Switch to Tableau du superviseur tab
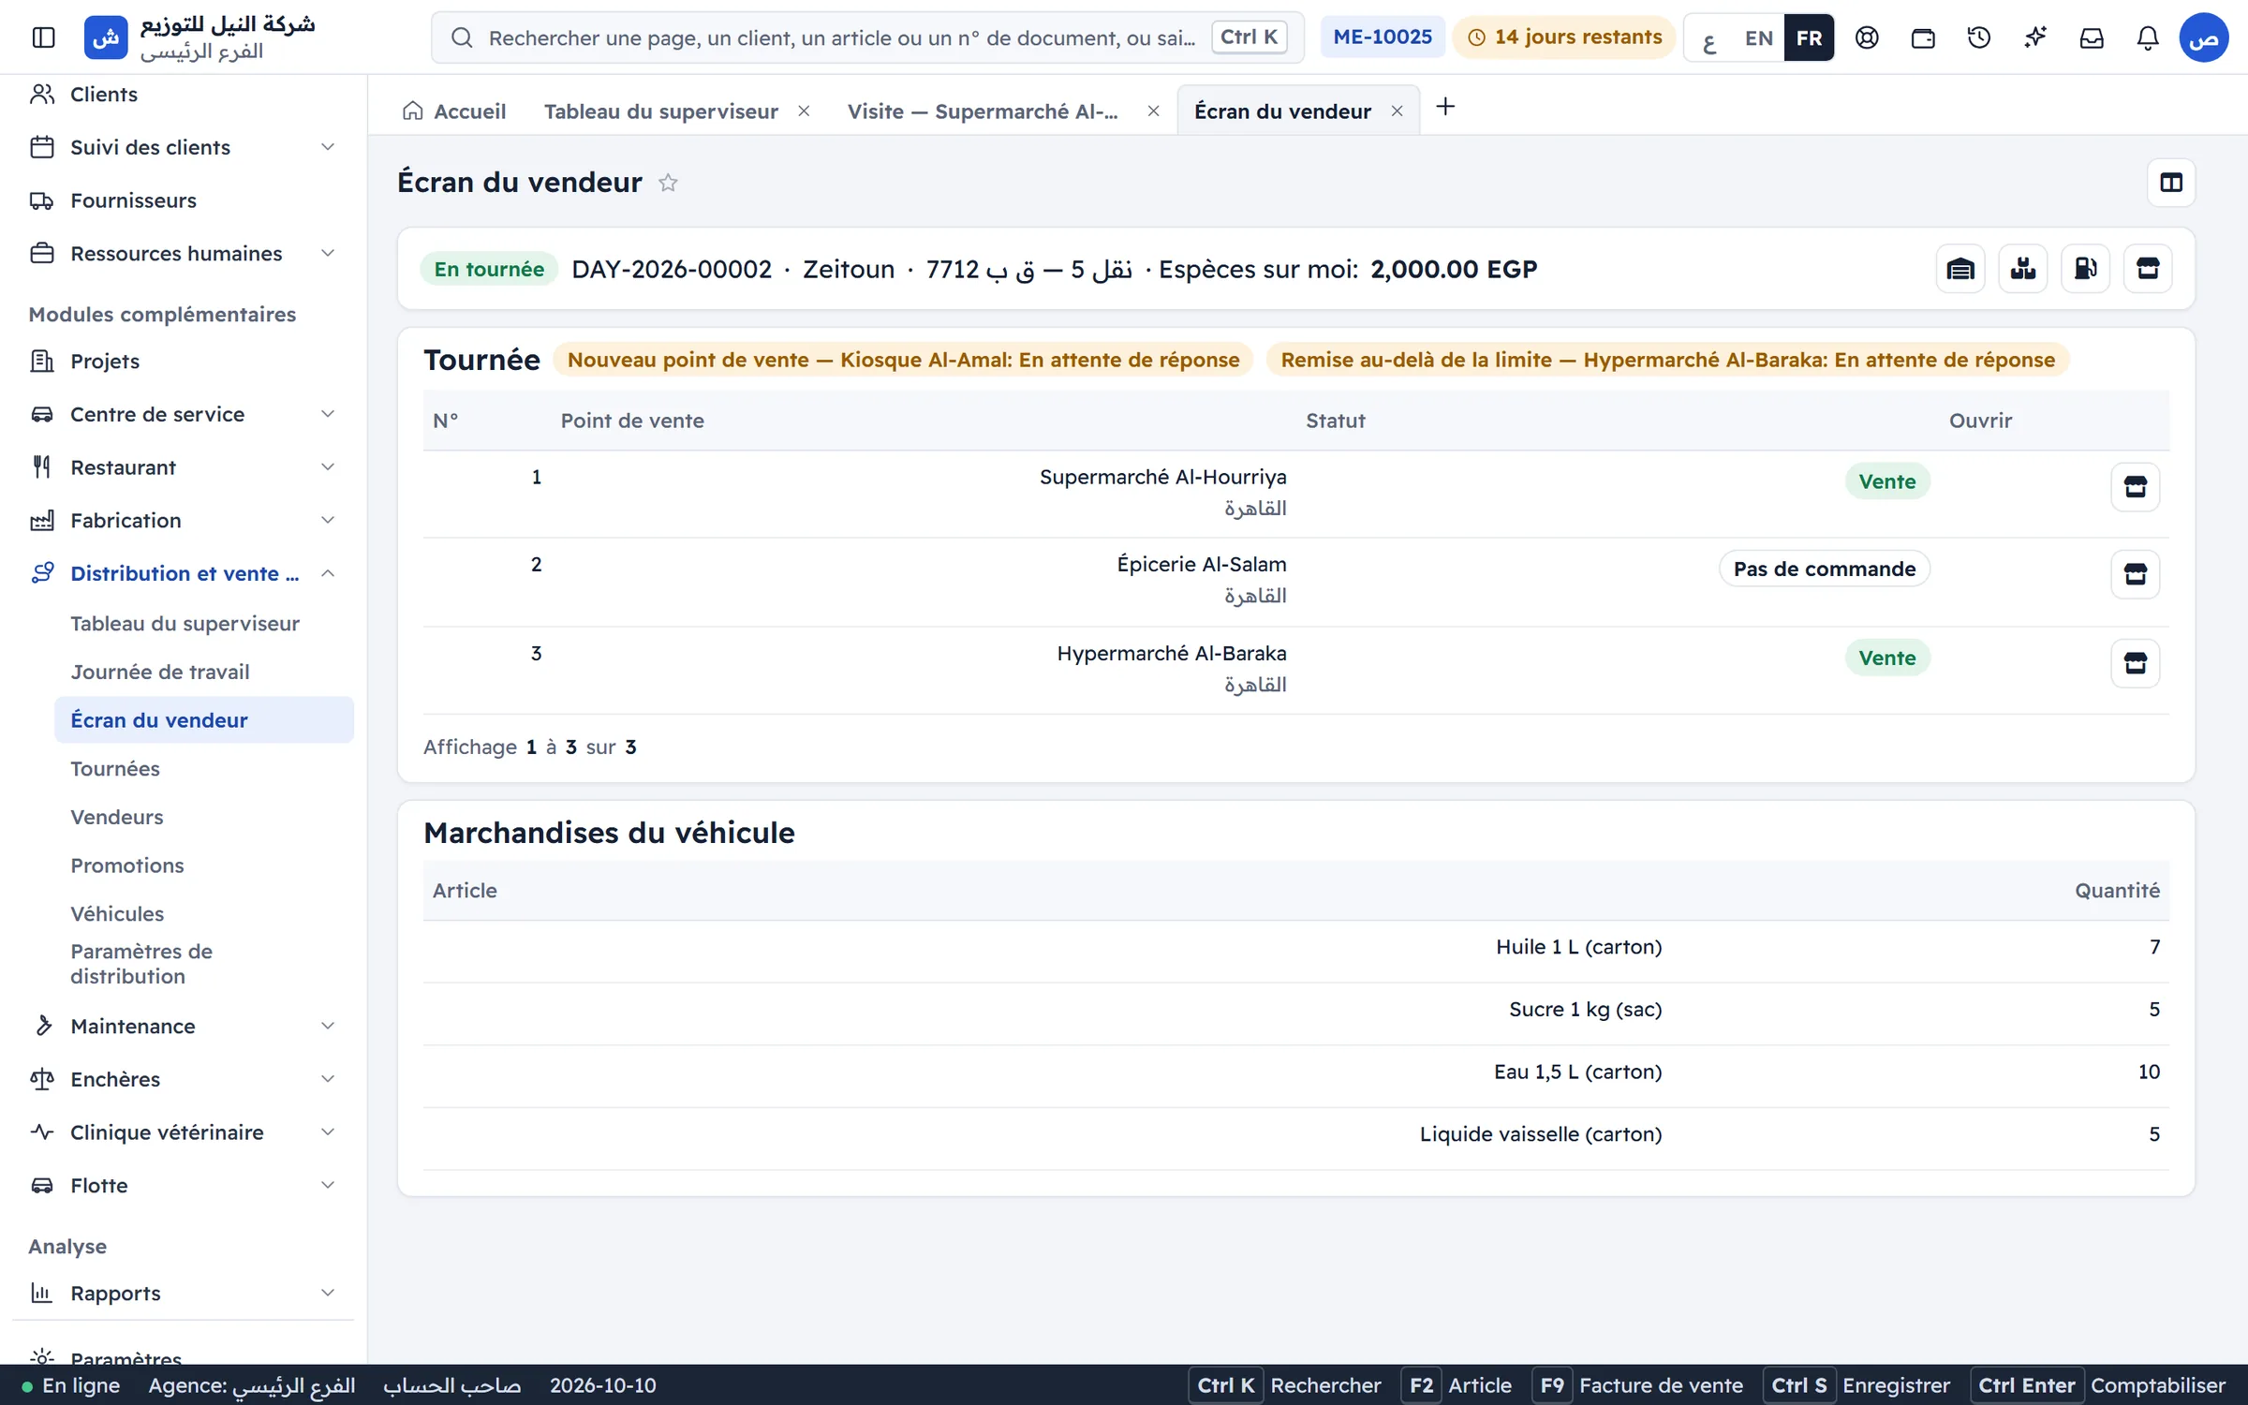2248x1405 pixels. pos(660,111)
